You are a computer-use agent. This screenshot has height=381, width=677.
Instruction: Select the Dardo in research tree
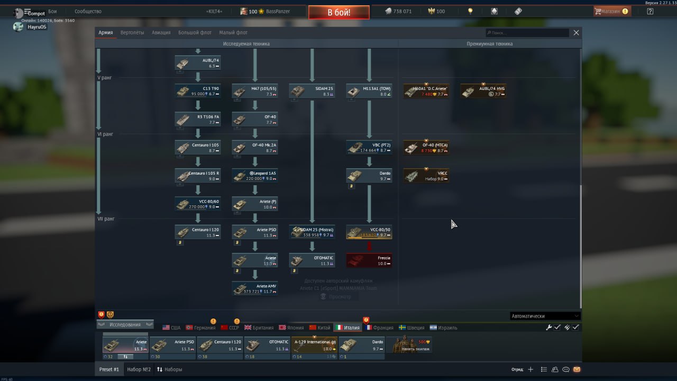point(369,176)
